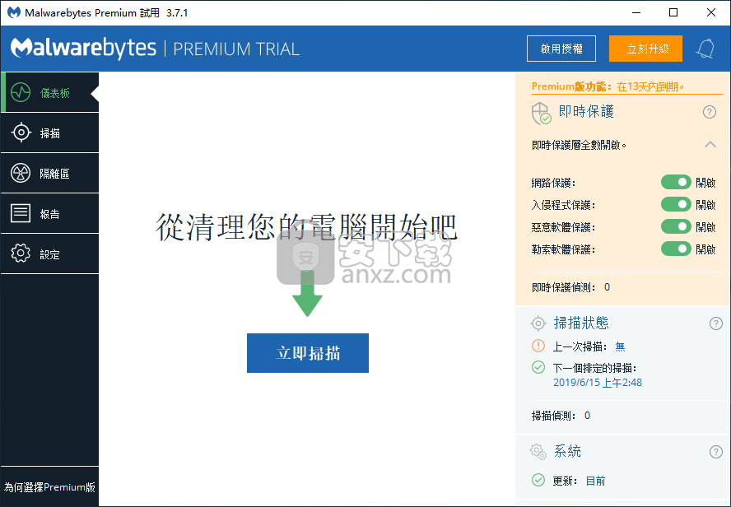Click the Malwarebytes logo in header

(83, 48)
